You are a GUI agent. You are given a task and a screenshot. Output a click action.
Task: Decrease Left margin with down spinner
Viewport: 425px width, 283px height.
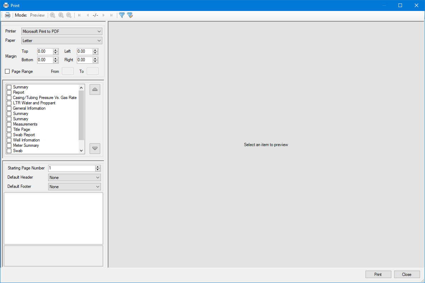click(x=95, y=53)
